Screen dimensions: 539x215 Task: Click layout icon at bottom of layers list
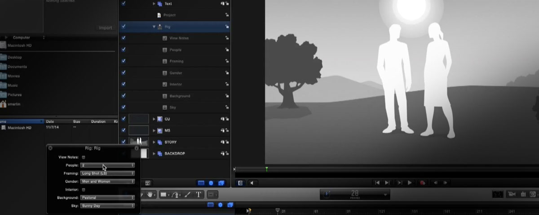pyautogui.click(x=147, y=183)
